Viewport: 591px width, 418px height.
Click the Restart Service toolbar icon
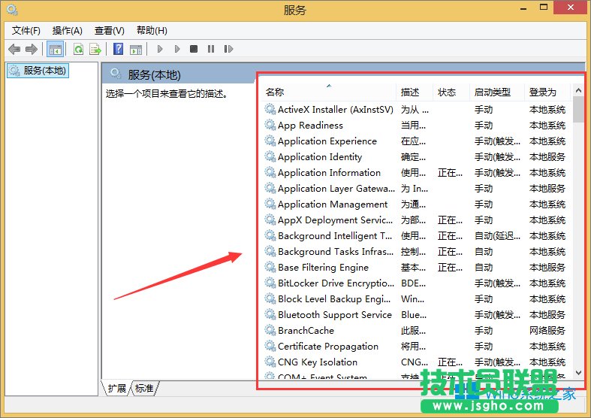(229, 50)
